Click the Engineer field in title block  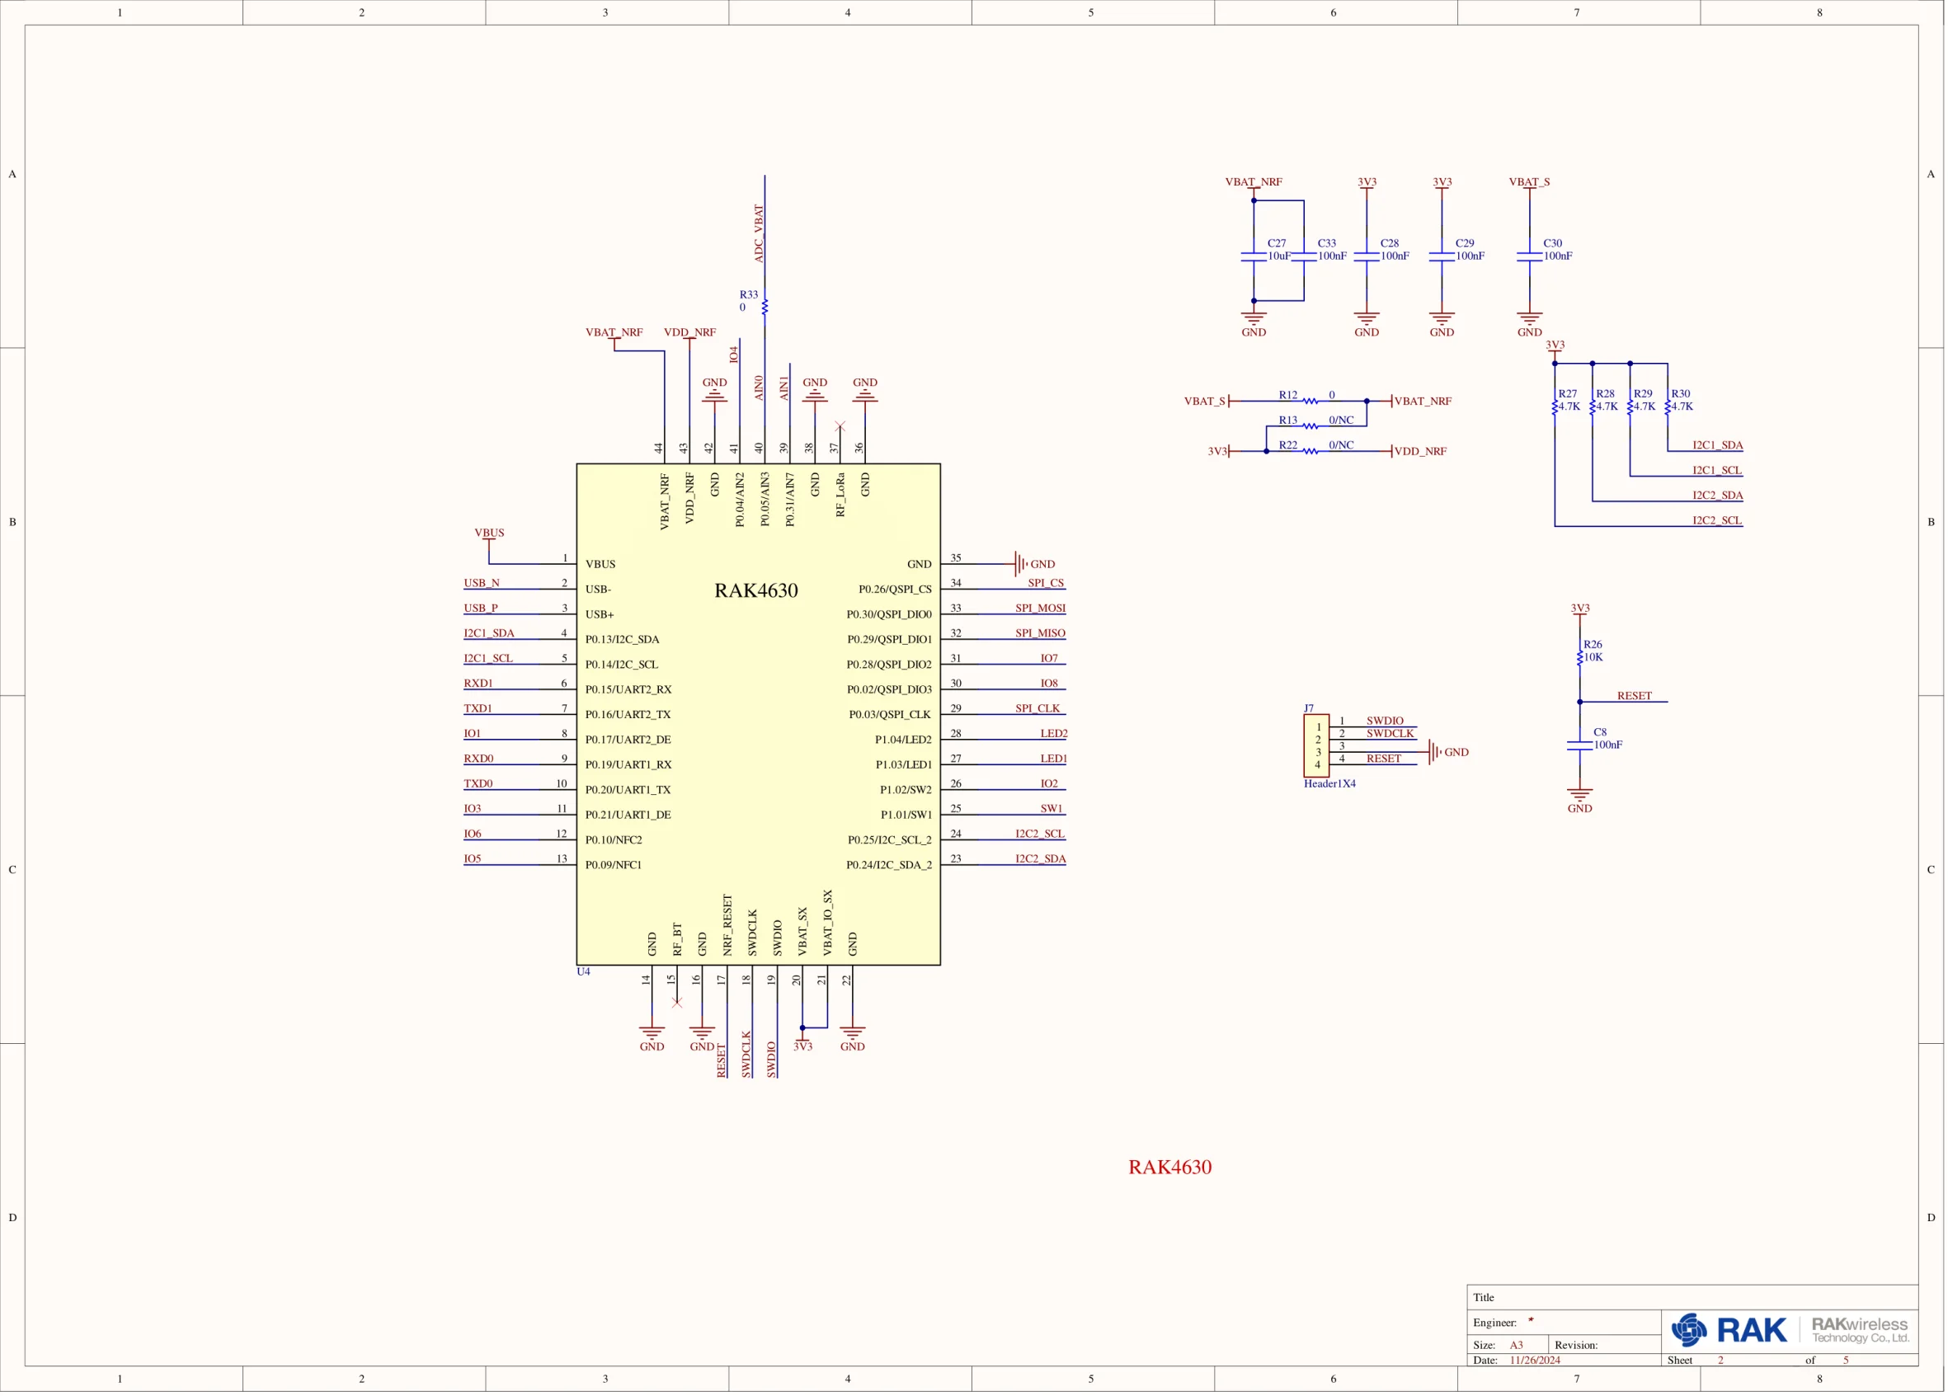pos(1563,1323)
